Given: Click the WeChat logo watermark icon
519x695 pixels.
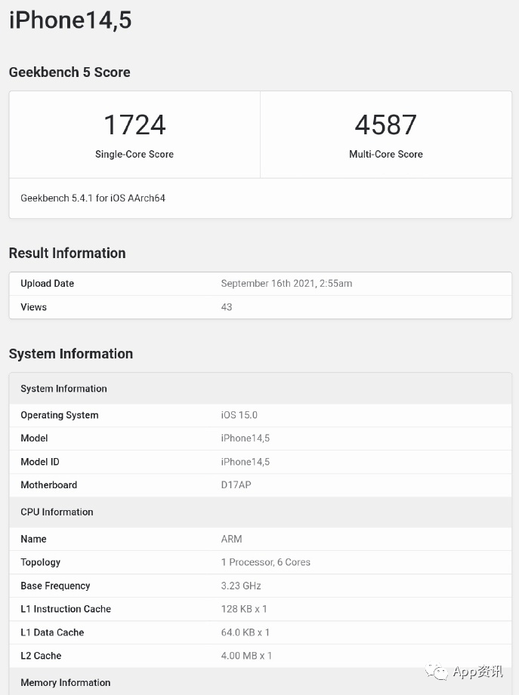Looking at the screenshot, I should click(x=435, y=671).
